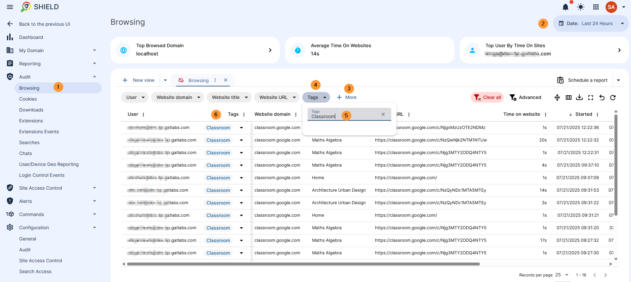Expand the My Domain sidebar section
The width and height of the screenshot is (631, 282).
click(95, 50)
